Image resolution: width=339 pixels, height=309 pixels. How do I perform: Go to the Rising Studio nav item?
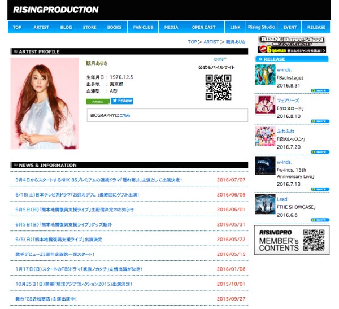[261, 27]
